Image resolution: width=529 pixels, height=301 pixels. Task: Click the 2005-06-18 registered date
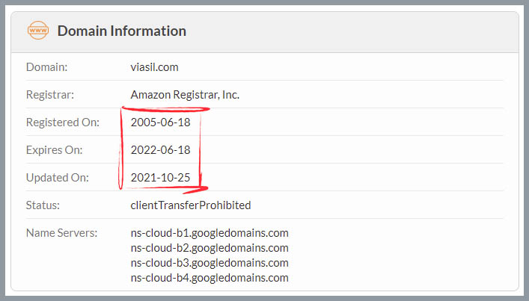pos(161,122)
